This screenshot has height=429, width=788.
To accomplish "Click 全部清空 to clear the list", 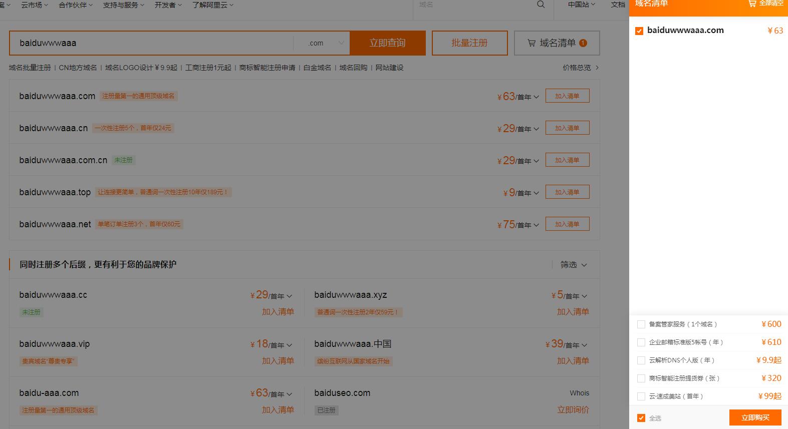I will tap(771, 3).
